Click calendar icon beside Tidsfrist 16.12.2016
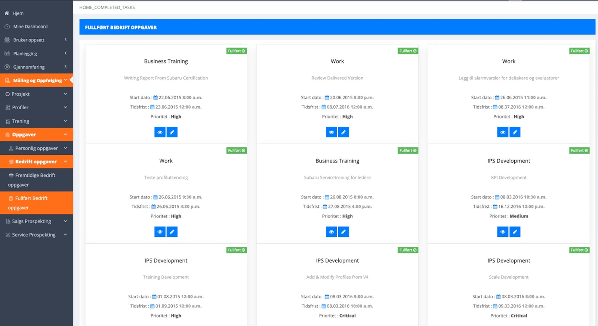 click(x=495, y=207)
